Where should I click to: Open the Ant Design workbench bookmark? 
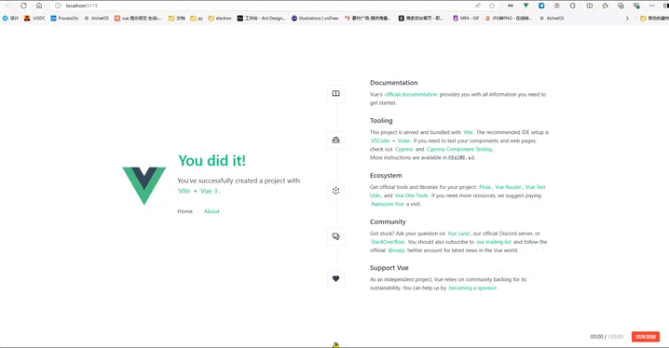[261, 19]
